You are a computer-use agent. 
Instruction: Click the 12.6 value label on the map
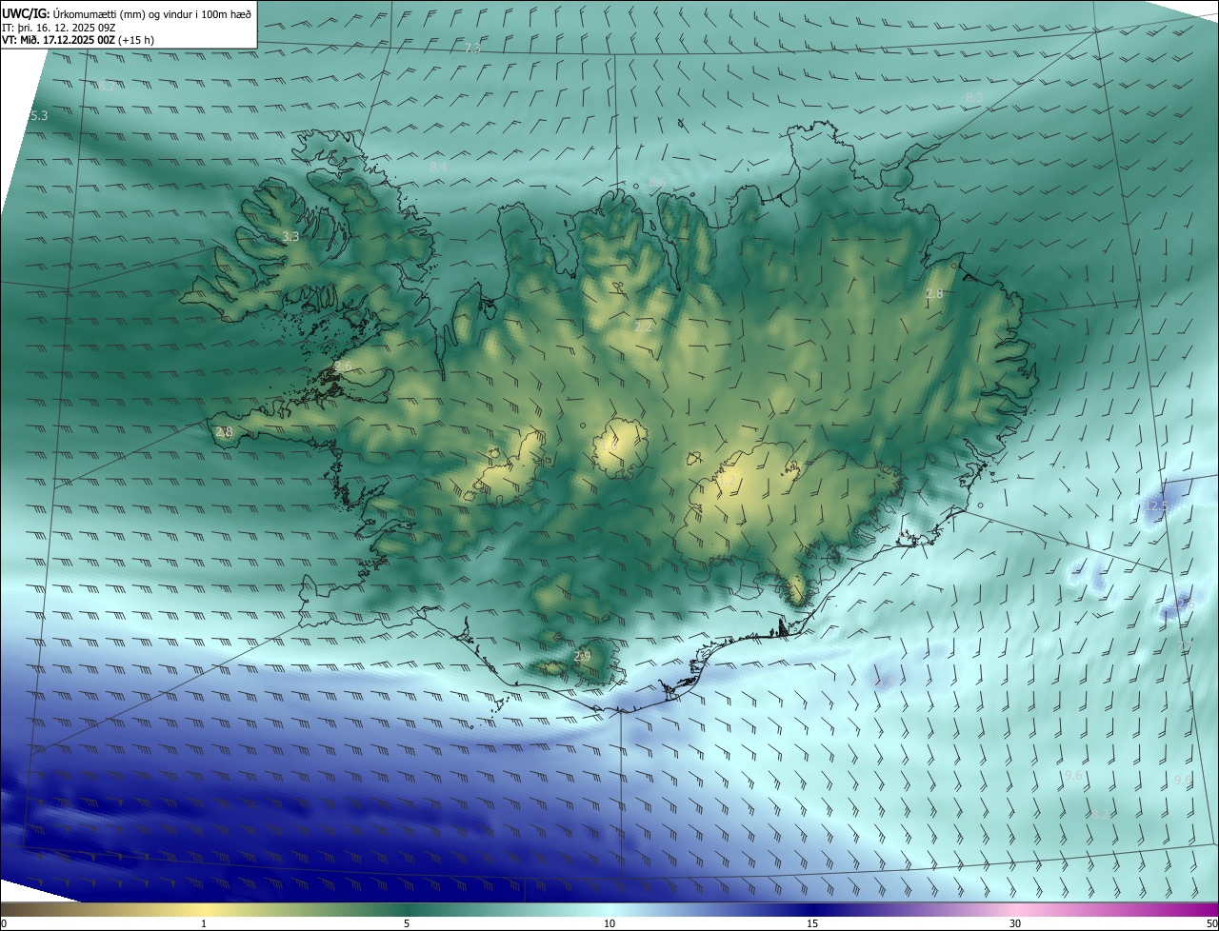[x=1185, y=604]
